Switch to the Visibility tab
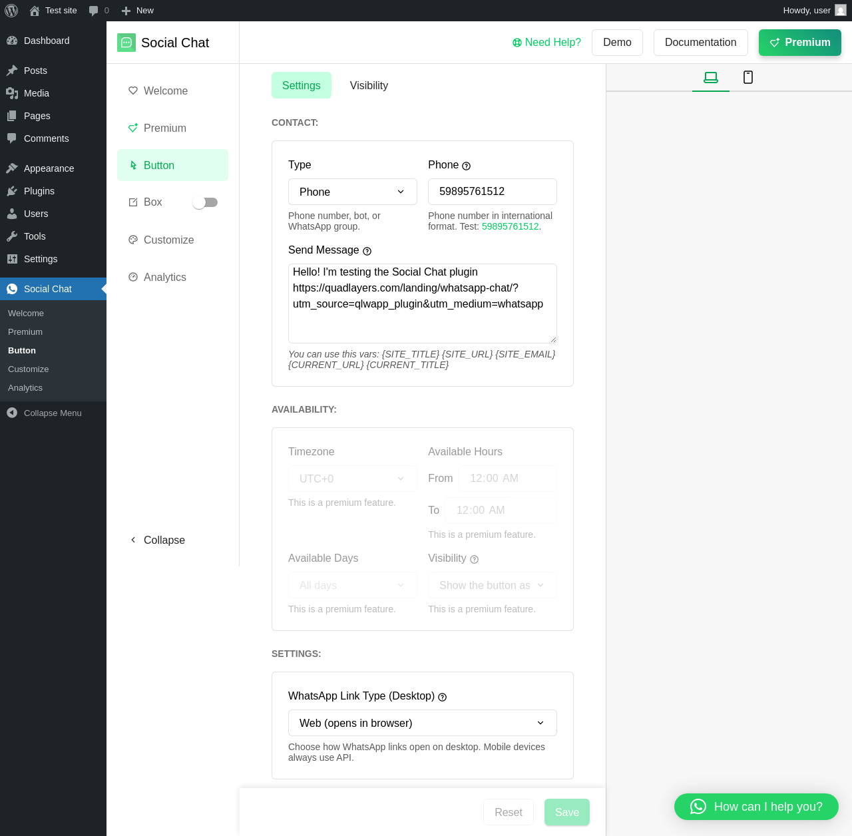 [369, 85]
